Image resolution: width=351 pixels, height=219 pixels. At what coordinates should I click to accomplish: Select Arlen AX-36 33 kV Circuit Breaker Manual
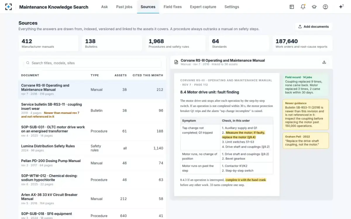click(x=92, y=199)
